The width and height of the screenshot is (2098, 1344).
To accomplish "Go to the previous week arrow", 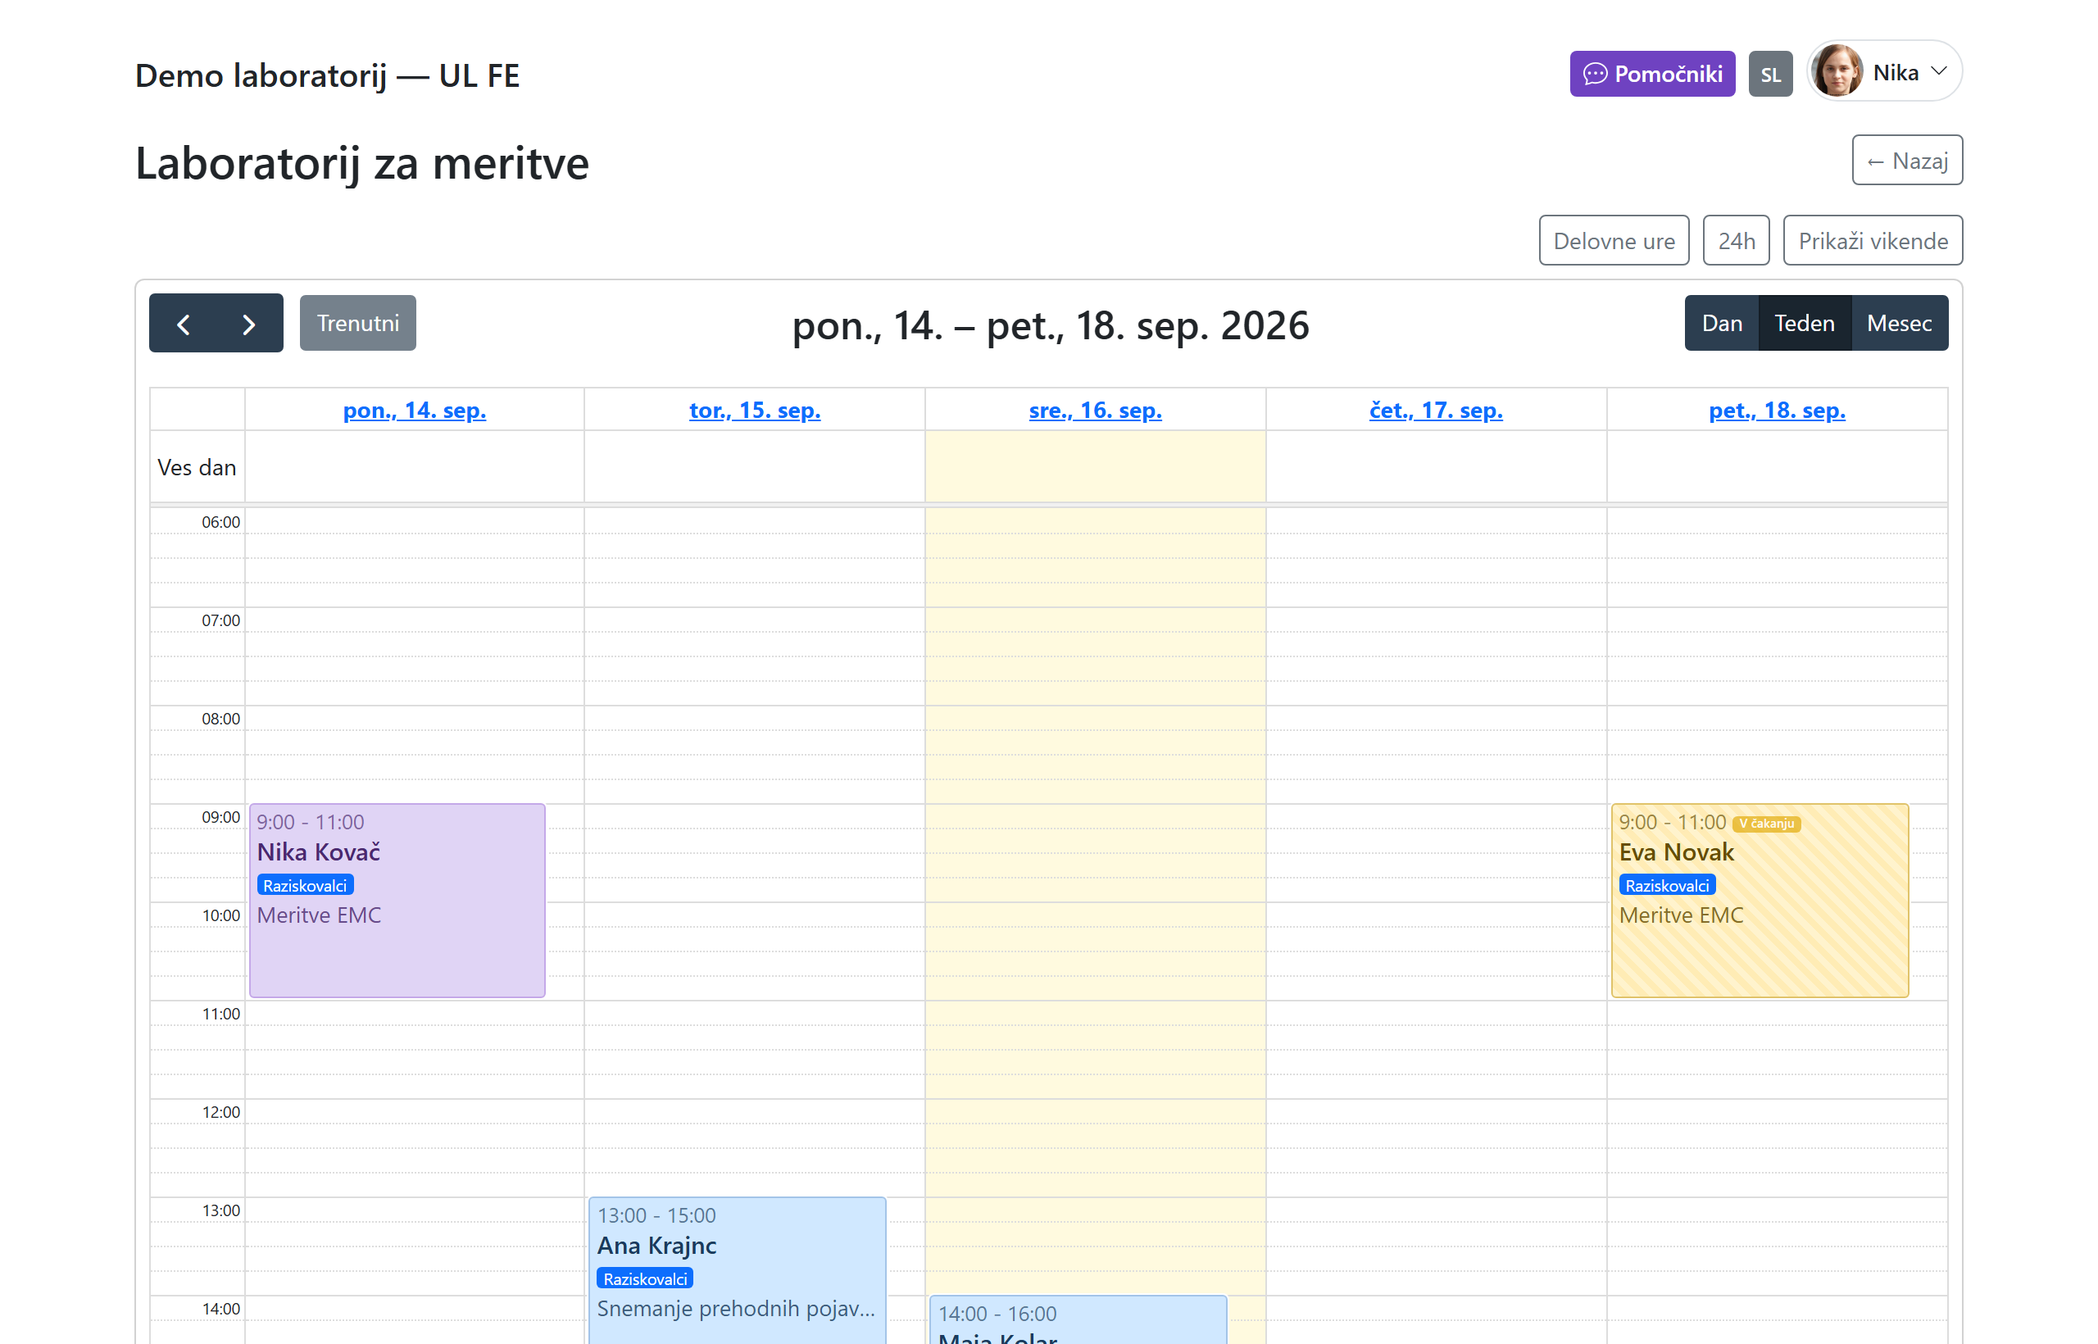I will [x=184, y=324].
